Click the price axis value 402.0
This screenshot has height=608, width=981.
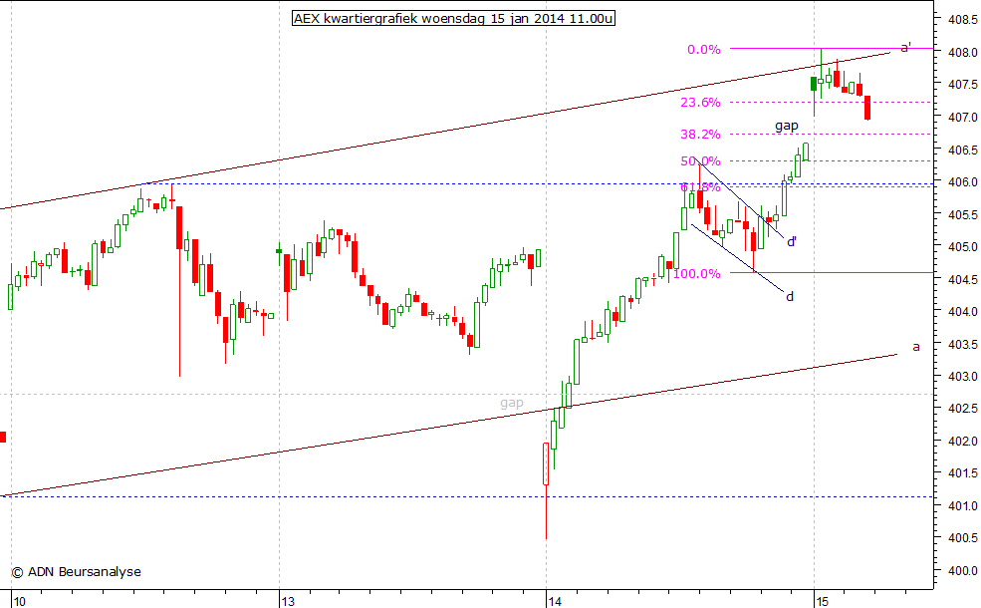point(962,442)
